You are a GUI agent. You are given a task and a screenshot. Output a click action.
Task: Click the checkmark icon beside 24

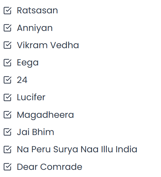pos(8,80)
